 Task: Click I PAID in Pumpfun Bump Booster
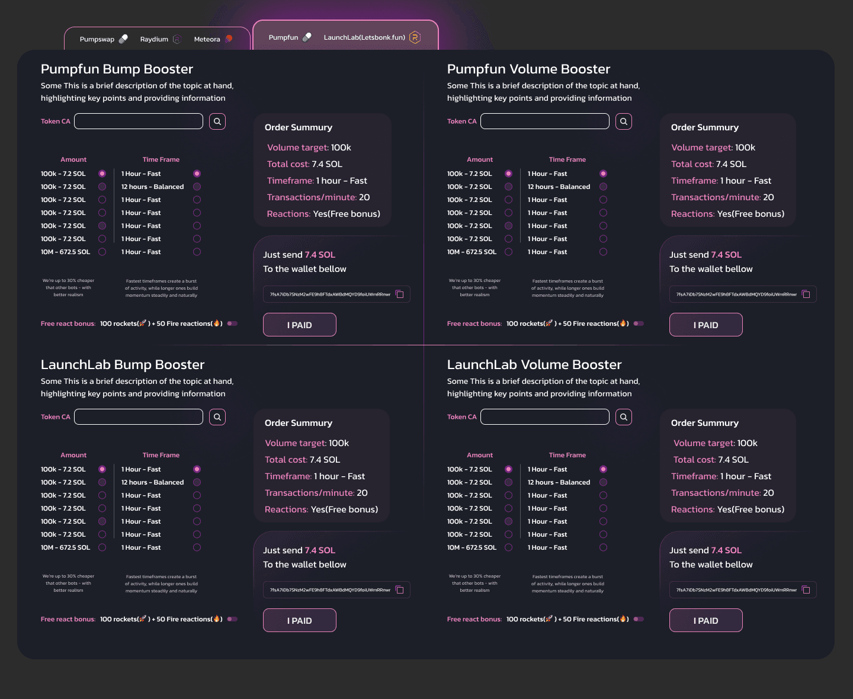tap(300, 325)
